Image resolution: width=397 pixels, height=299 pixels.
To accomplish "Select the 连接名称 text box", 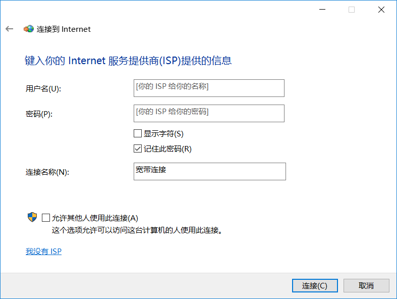I will point(210,171).
